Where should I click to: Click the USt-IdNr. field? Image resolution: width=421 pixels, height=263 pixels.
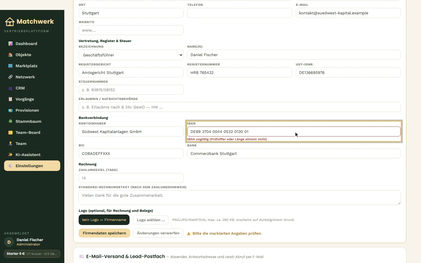[x=348, y=72]
